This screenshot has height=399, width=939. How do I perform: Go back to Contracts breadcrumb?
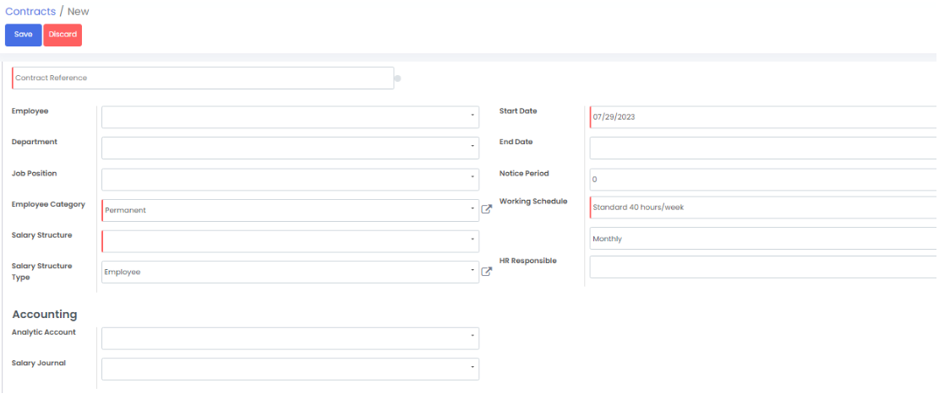(x=30, y=12)
